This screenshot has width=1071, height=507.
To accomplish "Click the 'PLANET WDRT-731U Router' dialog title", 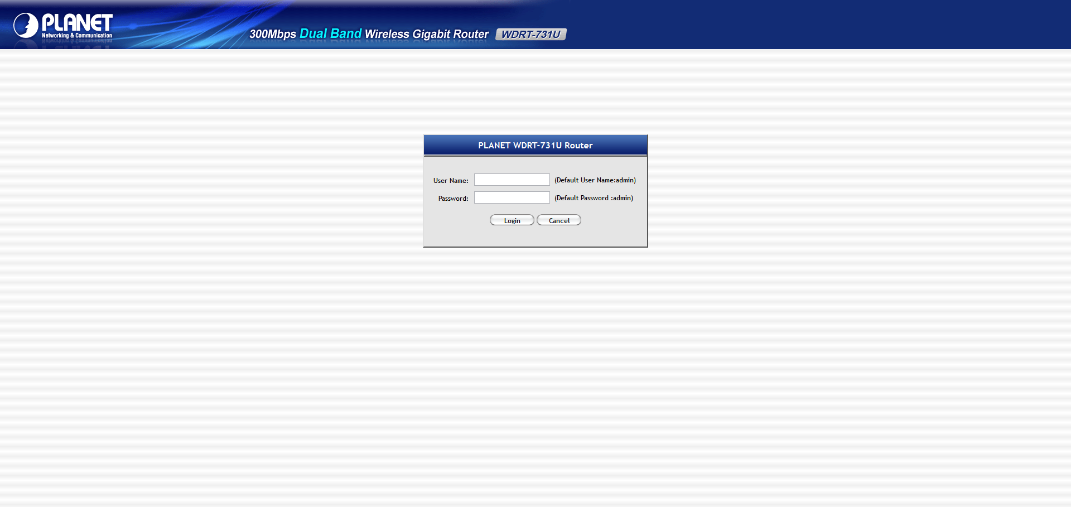I will (535, 145).
